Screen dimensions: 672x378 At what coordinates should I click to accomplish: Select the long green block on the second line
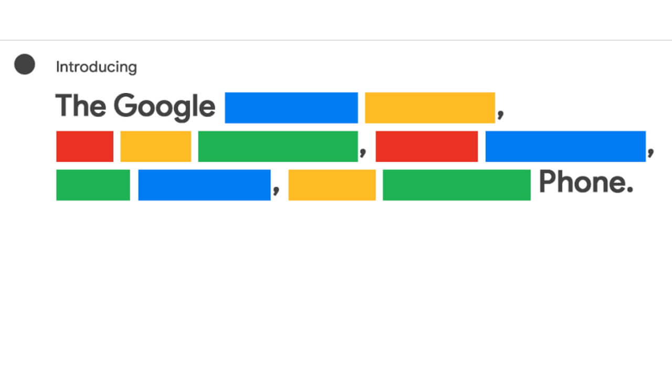[x=278, y=146]
